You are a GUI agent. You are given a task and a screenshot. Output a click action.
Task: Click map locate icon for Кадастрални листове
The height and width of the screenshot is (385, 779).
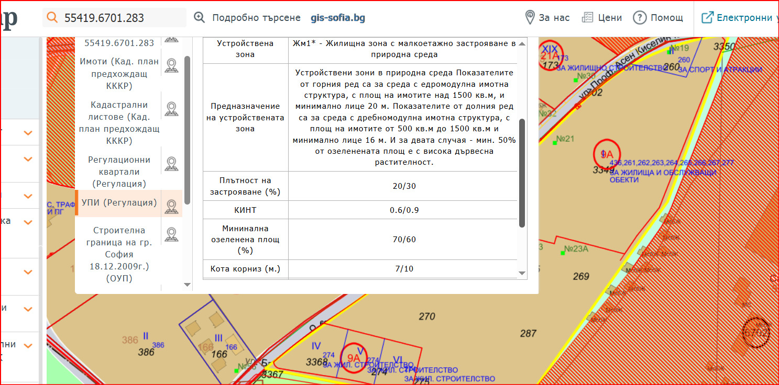tap(171, 109)
